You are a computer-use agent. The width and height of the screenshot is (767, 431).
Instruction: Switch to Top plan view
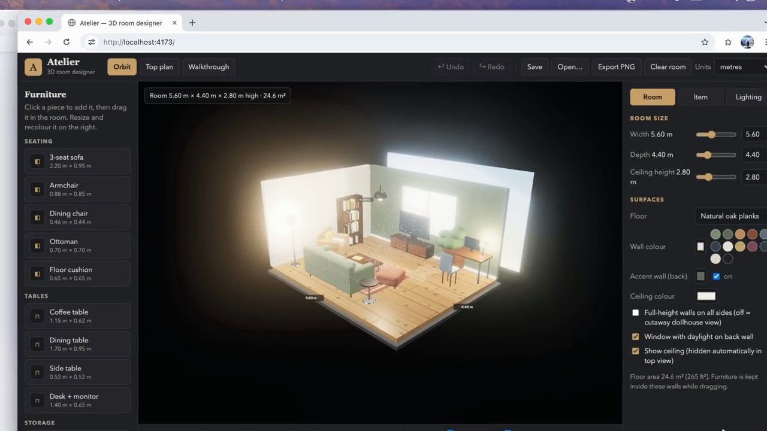(159, 67)
